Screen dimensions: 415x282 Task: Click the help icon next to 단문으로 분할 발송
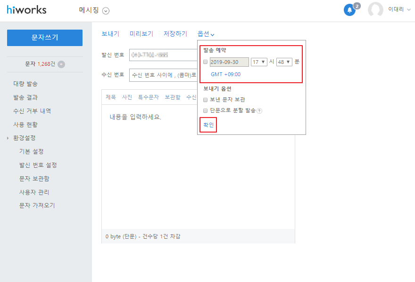coord(259,111)
